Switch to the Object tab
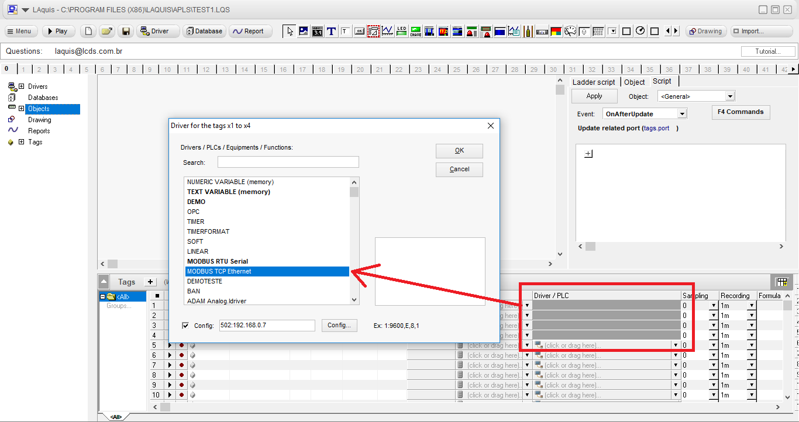The height and width of the screenshot is (422, 799). coord(634,82)
